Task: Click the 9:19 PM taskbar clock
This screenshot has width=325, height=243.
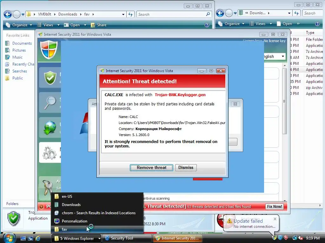Action: click(x=313, y=238)
